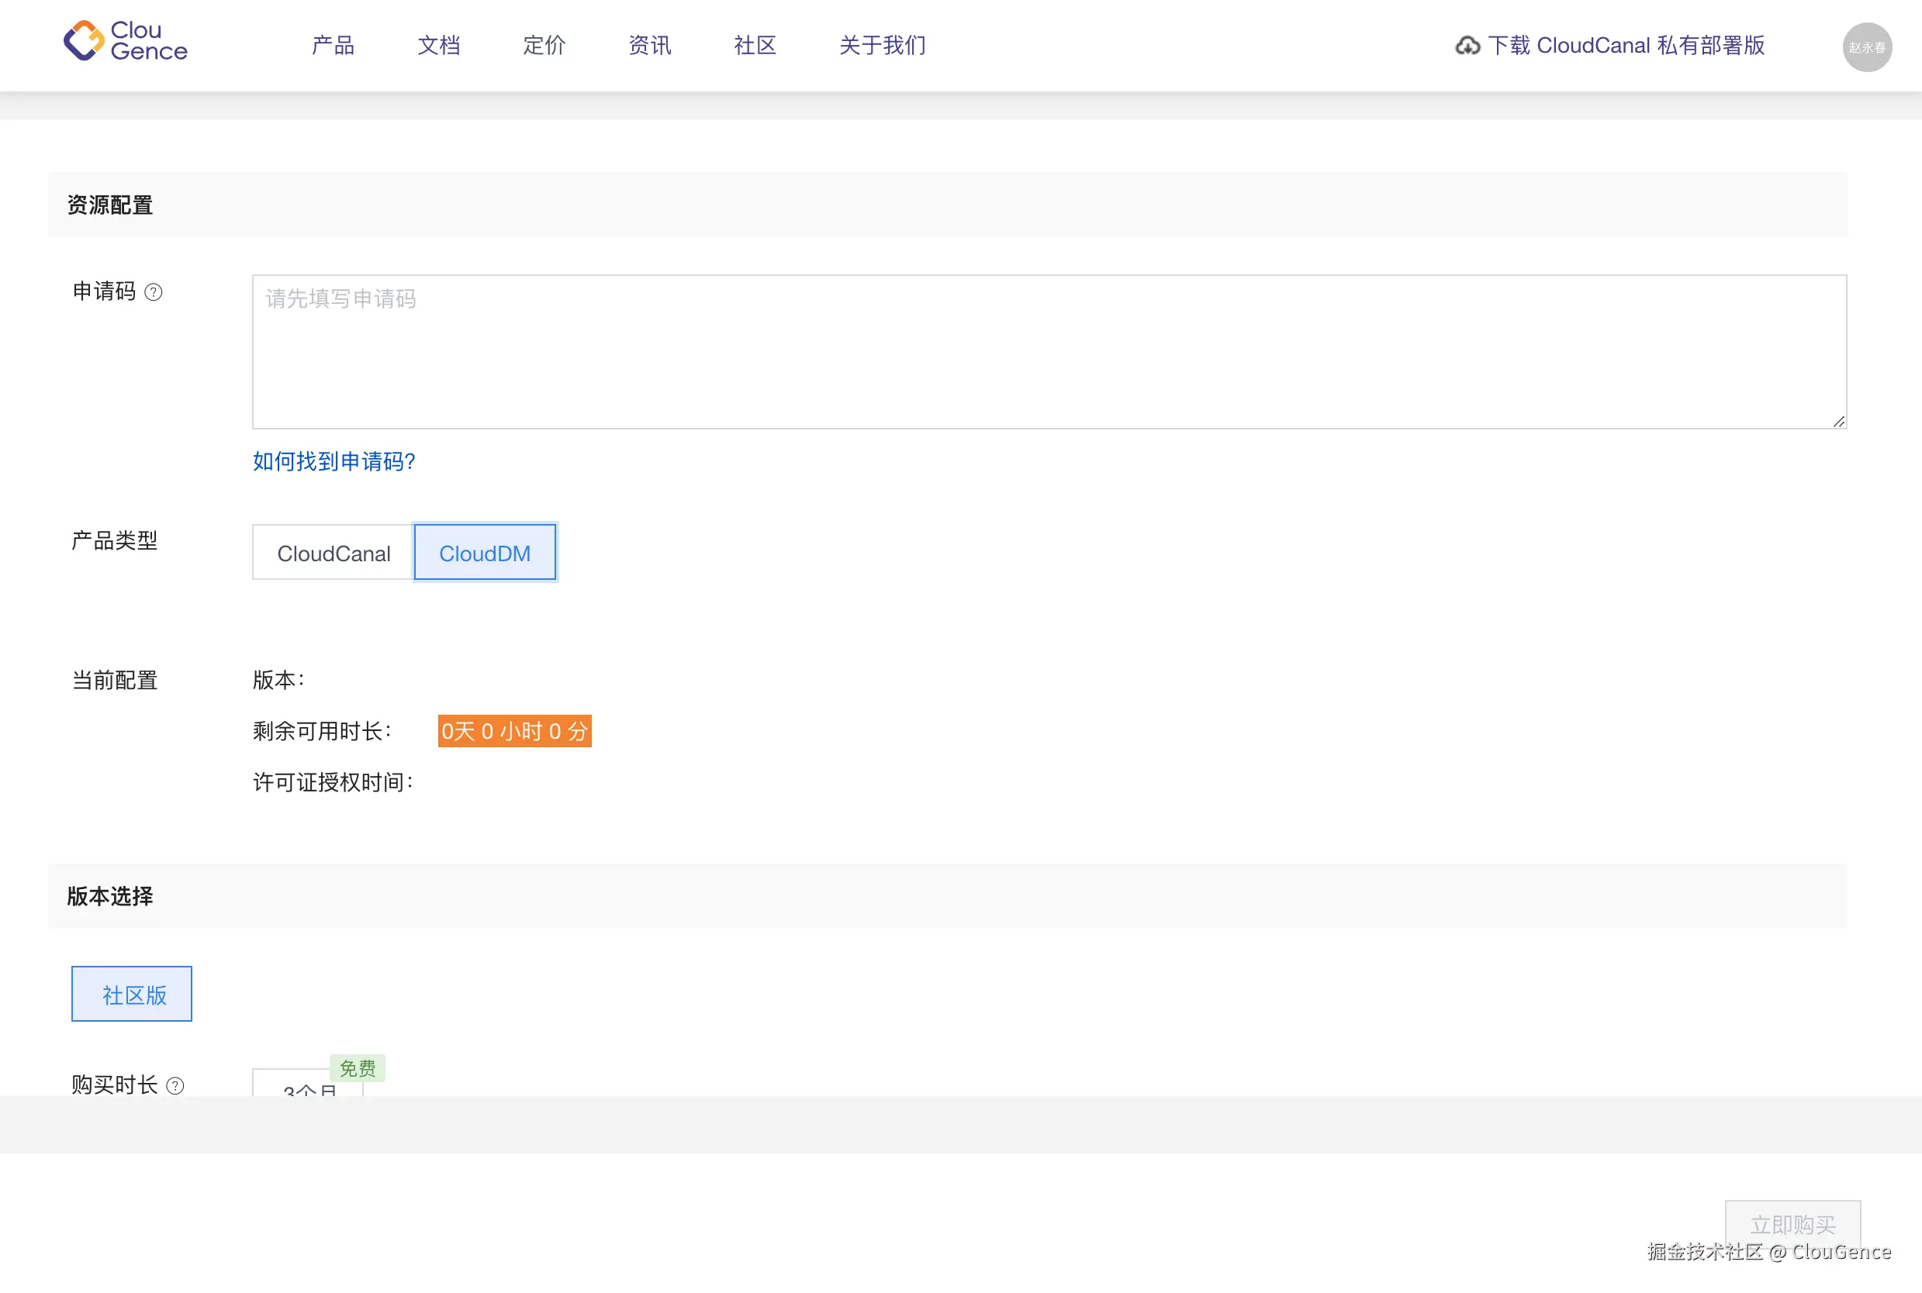Click the 剩余可用时长 label
Viewport: 1922px width, 1293px height.
tap(322, 732)
